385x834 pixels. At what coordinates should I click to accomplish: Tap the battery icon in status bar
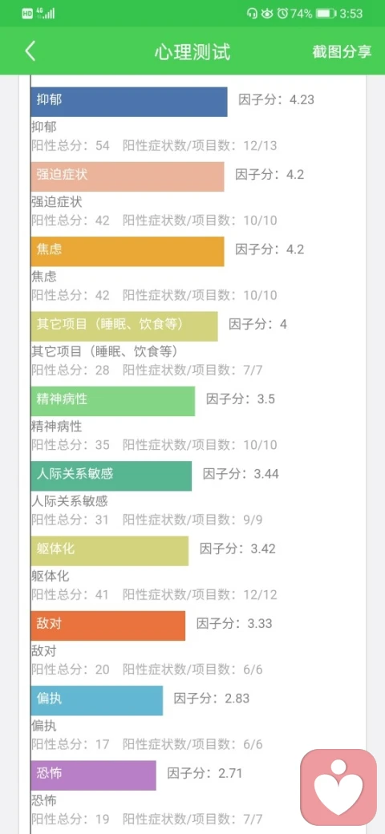tap(326, 14)
